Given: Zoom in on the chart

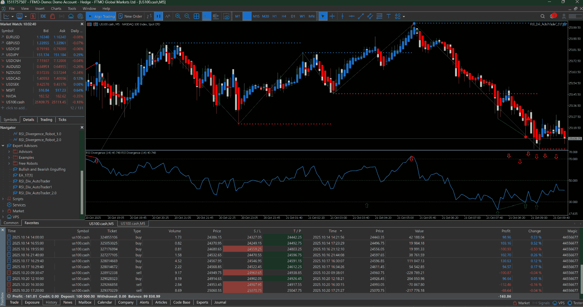Looking at the screenshot, I should pos(178,16).
